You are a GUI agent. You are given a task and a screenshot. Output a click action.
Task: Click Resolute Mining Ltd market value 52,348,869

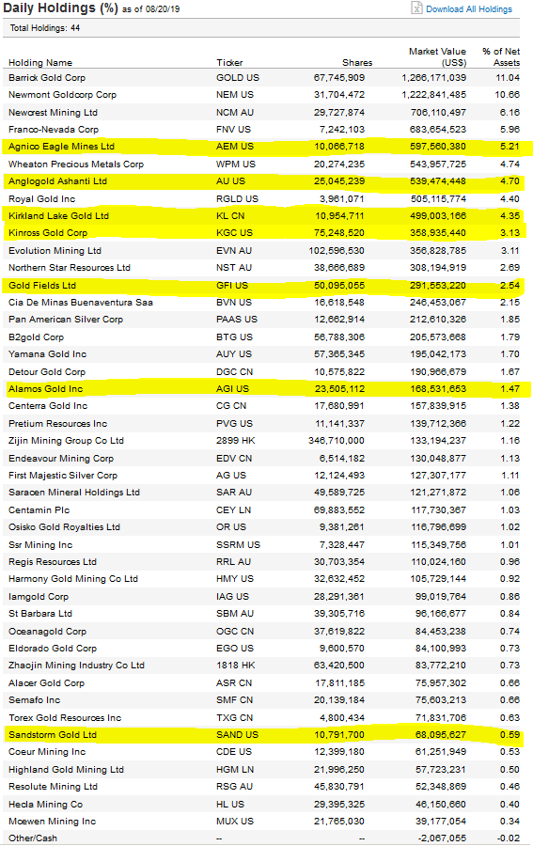(x=440, y=787)
